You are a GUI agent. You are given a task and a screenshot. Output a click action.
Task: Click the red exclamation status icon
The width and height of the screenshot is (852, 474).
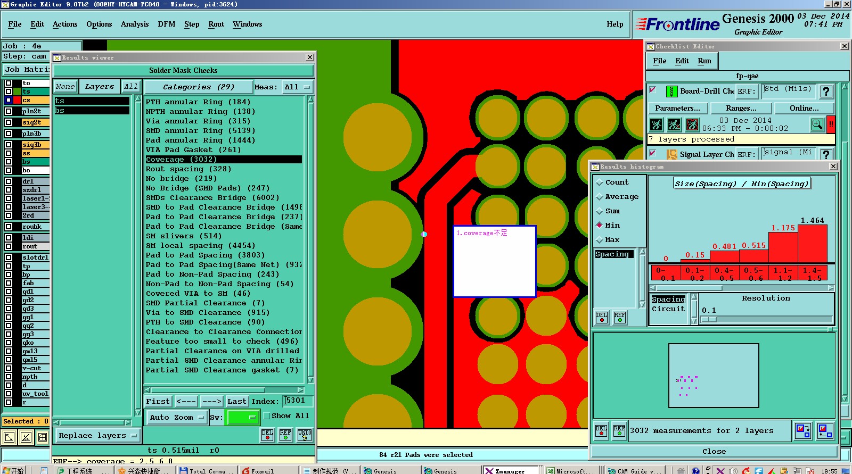tap(831, 124)
